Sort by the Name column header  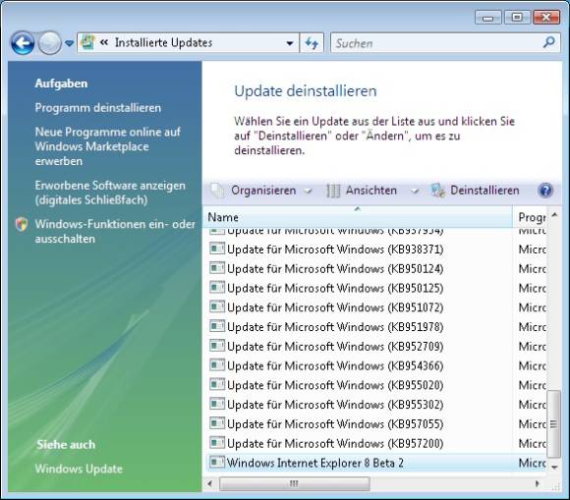[358, 217]
